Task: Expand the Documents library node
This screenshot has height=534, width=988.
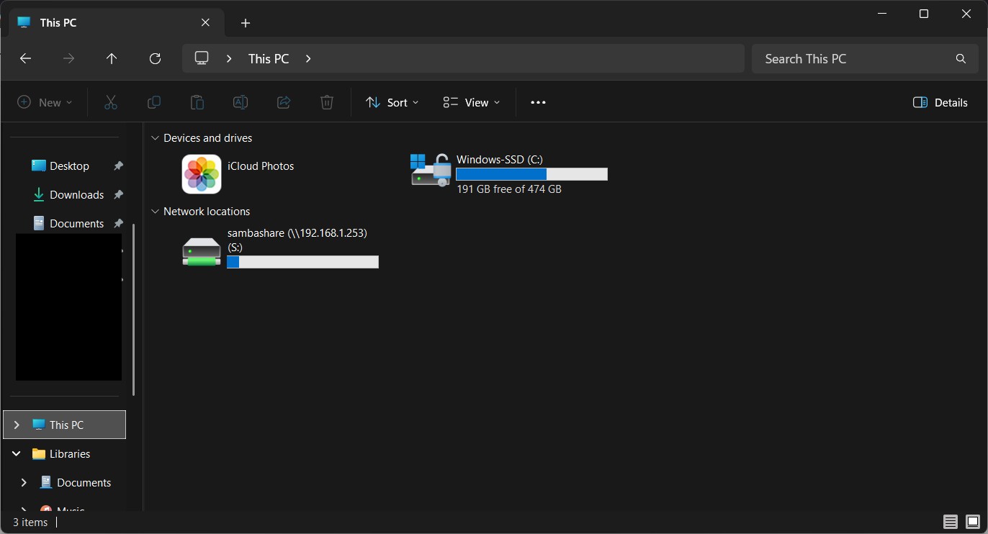Action: pos(24,482)
